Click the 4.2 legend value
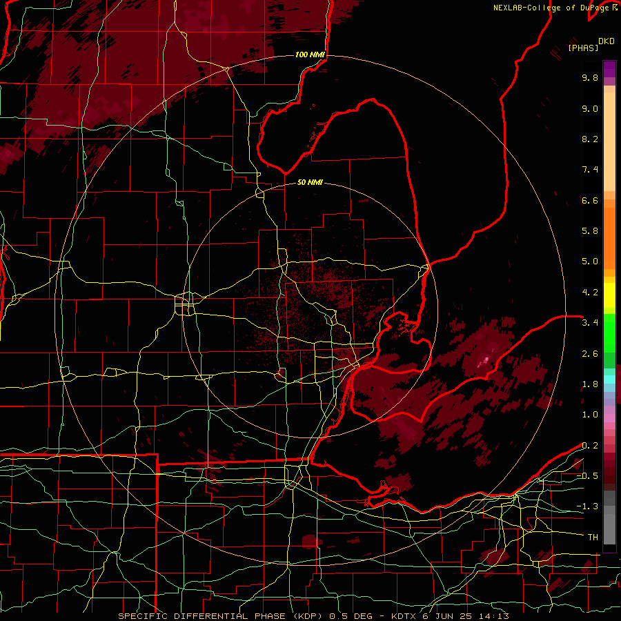Image resolution: width=621 pixels, height=621 pixels. pyautogui.click(x=590, y=293)
